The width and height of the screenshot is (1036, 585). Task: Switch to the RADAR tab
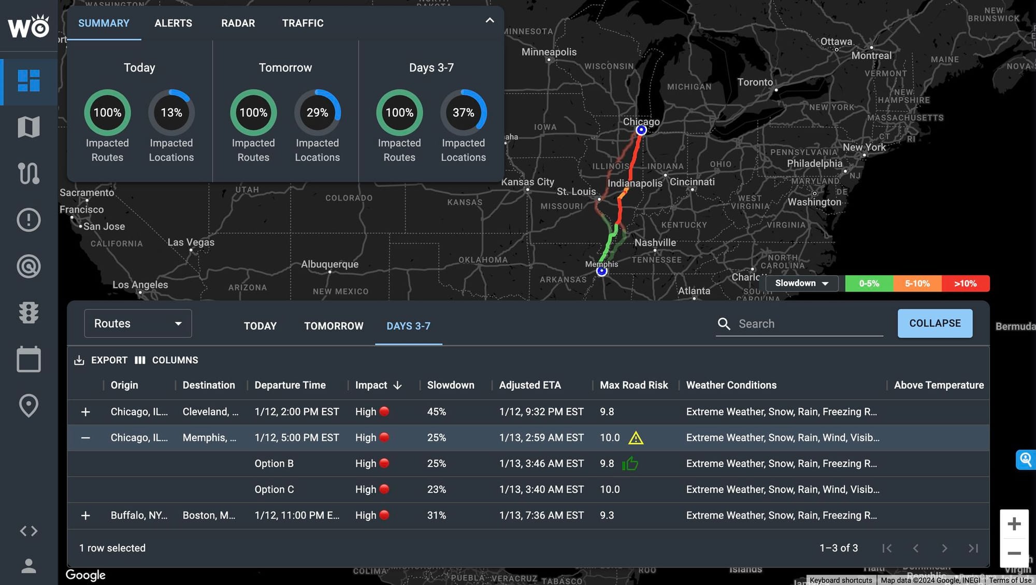click(x=238, y=23)
